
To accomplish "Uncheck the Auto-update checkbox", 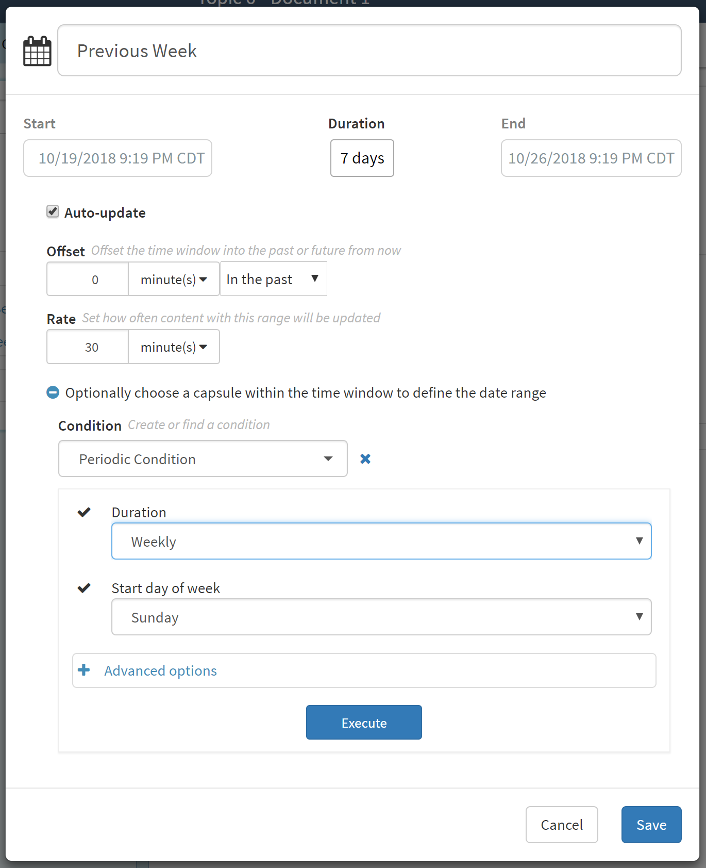I will [53, 211].
